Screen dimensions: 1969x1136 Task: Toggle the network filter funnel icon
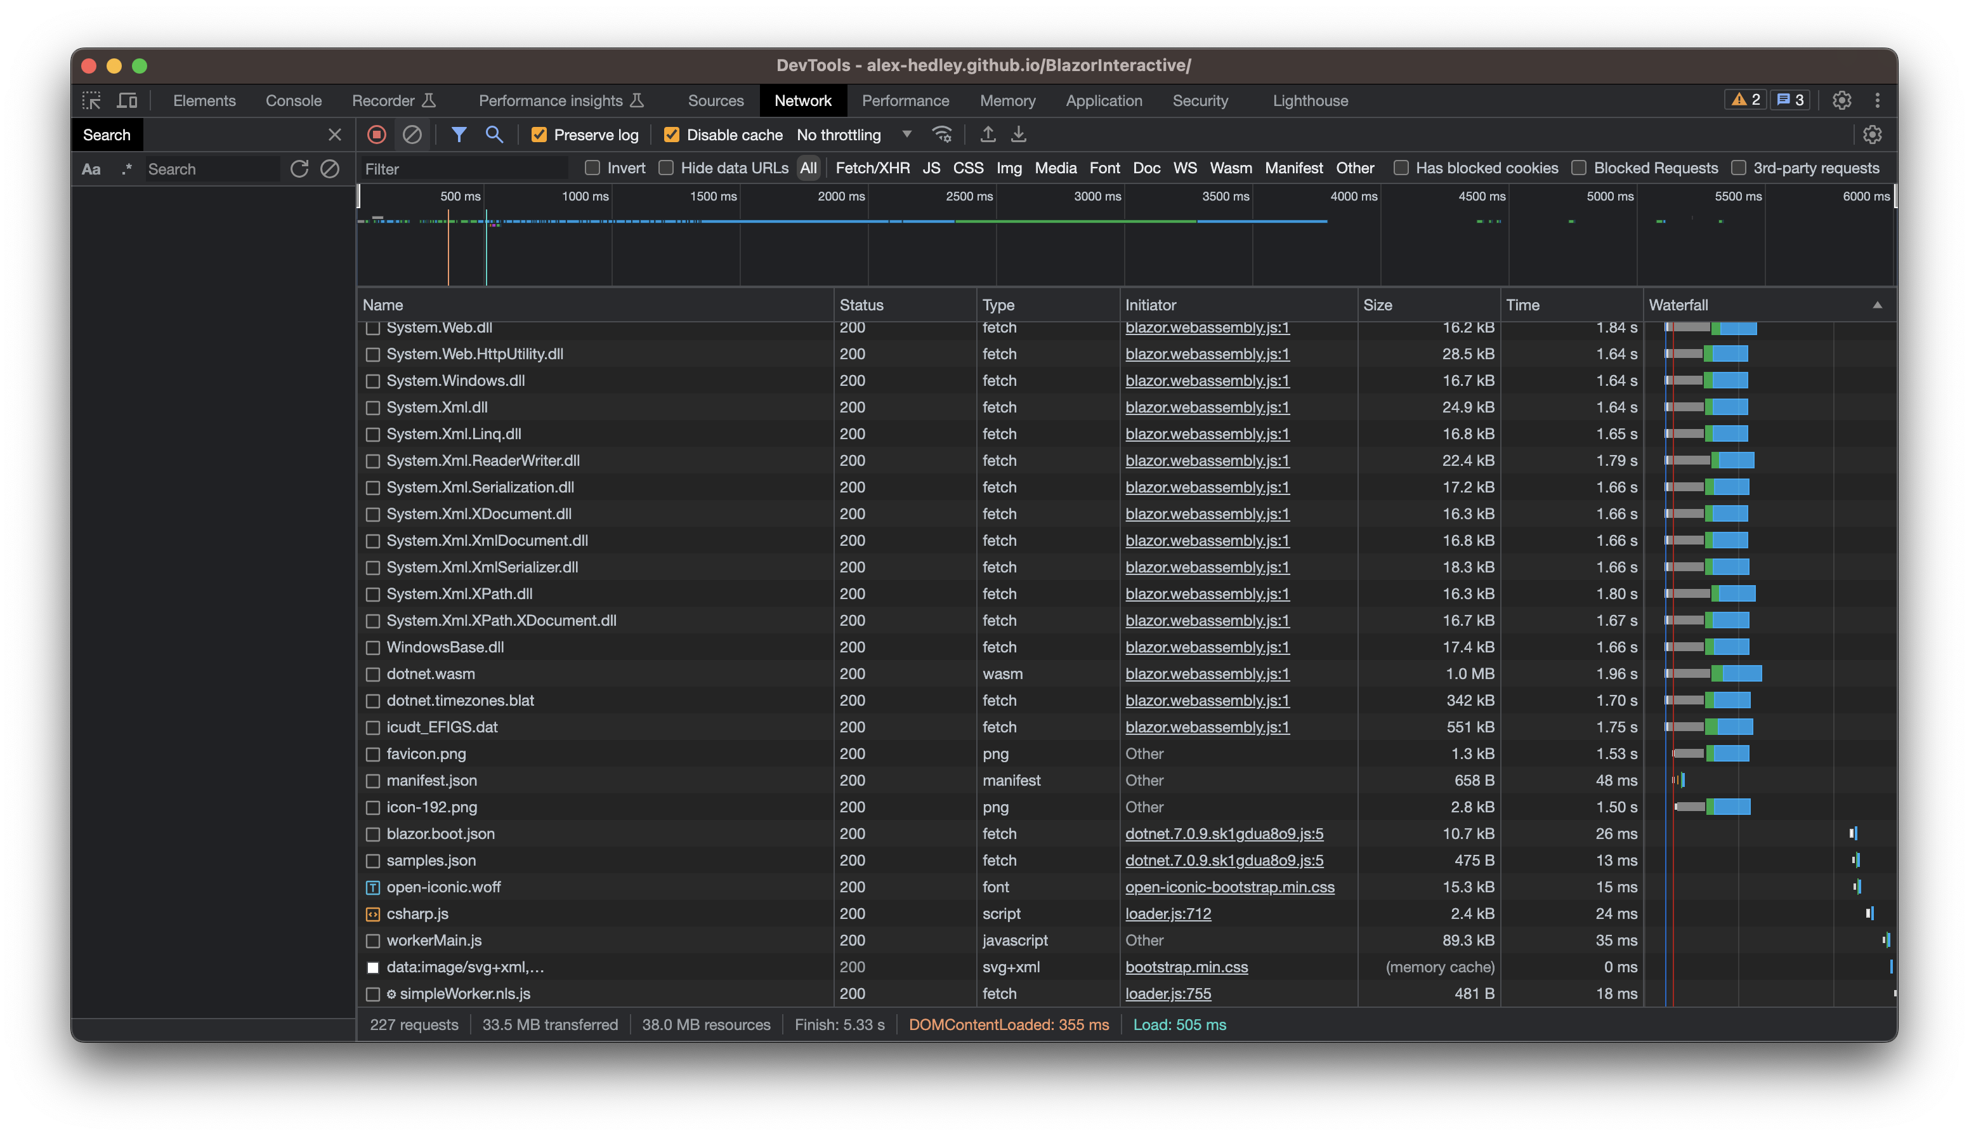pos(459,134)
